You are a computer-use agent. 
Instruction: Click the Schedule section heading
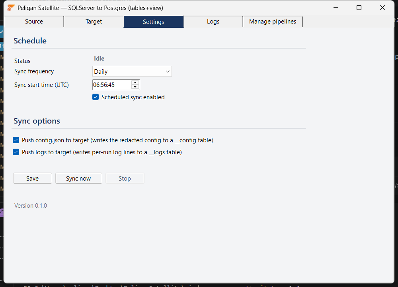pos(30,41)
